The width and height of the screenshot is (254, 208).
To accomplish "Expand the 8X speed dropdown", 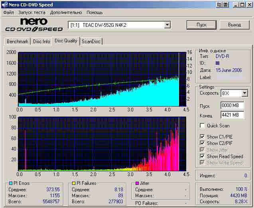I will [244, 93].
